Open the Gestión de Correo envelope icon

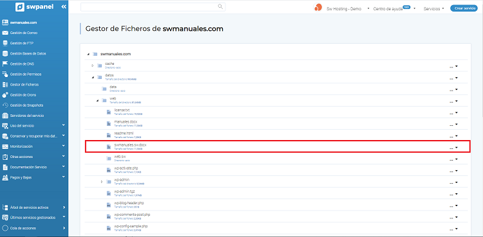point(5,33)
